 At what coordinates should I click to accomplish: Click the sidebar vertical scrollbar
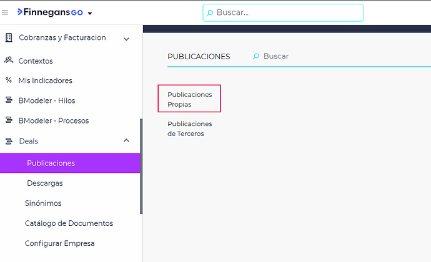click(141, 166)
